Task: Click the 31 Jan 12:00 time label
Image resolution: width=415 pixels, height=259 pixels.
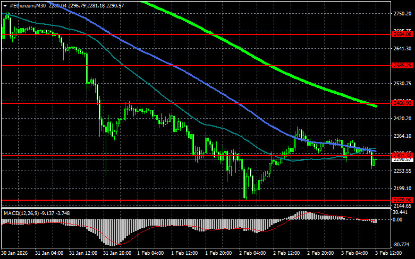Action: tap(83, 253)
